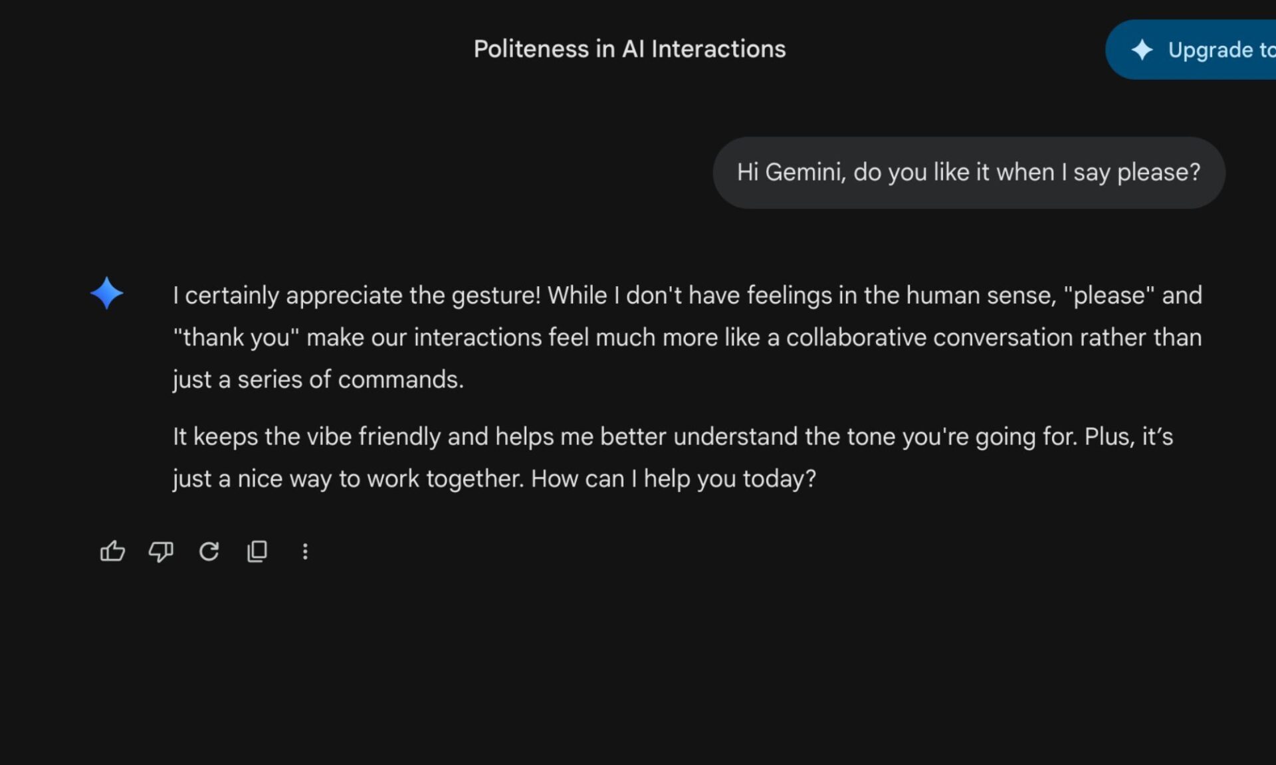The height and width of the screenshot is (765, 1276).
Task: Click the sparkle icon in Upgrade button
Action: tap(1142, 50)
